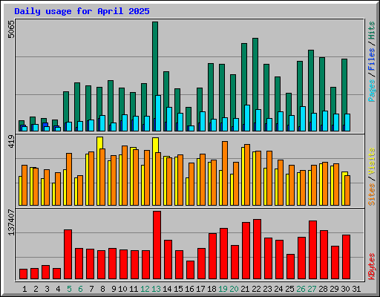
Task: Click the red KBytes bar for day 27
Action: 312,250
